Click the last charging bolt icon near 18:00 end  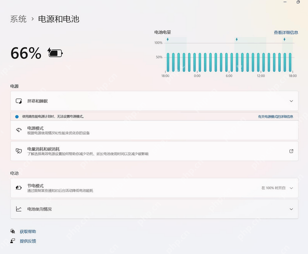[284, 39]
